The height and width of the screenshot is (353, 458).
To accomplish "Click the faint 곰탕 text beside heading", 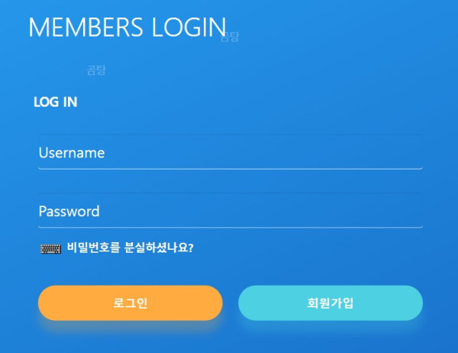I will [230, 37].
